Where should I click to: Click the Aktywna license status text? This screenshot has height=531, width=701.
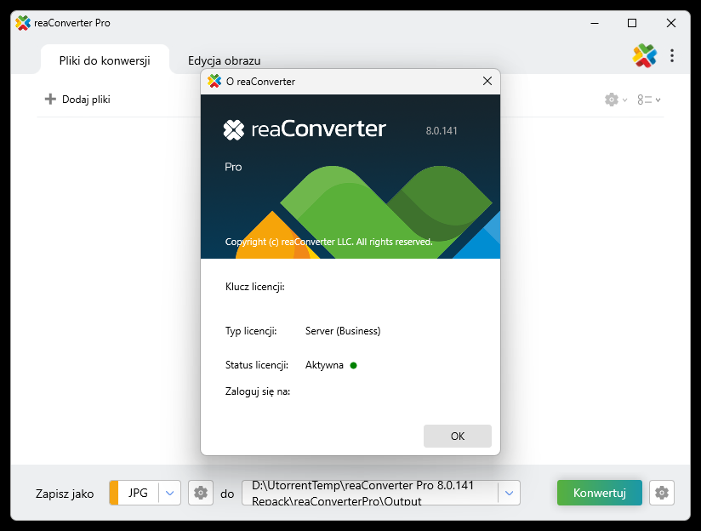324,365
